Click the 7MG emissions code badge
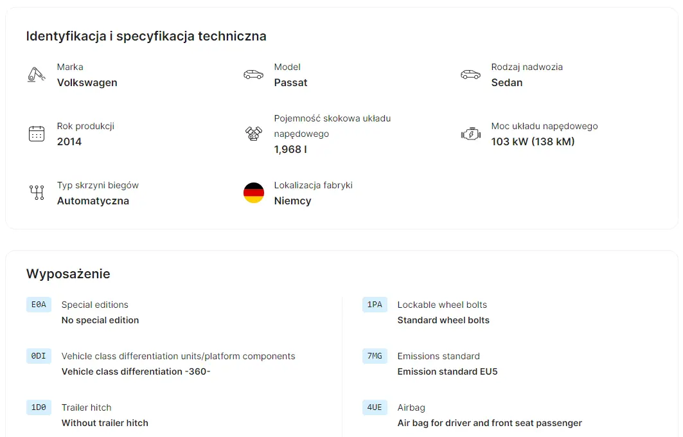 375,356
